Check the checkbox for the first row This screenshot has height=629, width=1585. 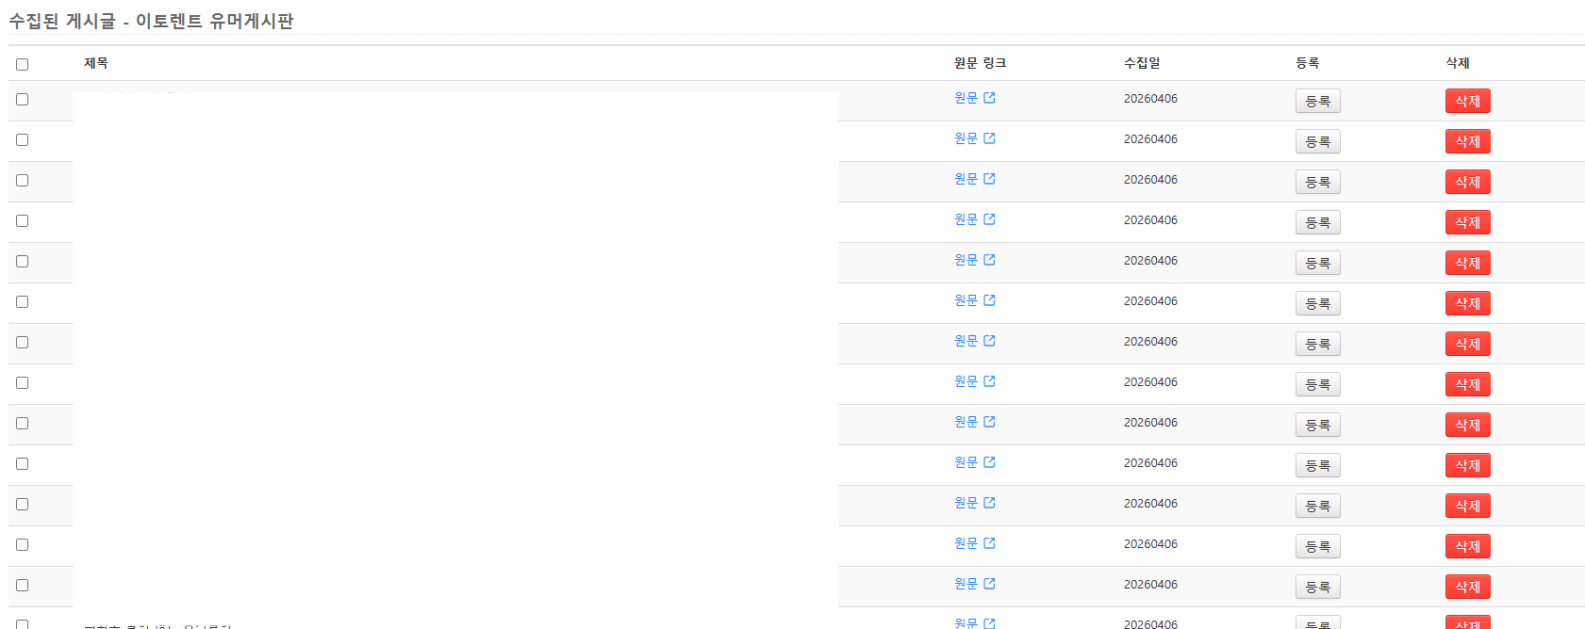(23, 100)
